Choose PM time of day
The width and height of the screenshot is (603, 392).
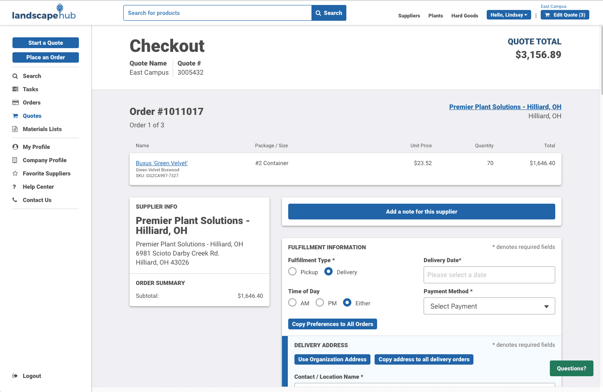pos(320,303)
